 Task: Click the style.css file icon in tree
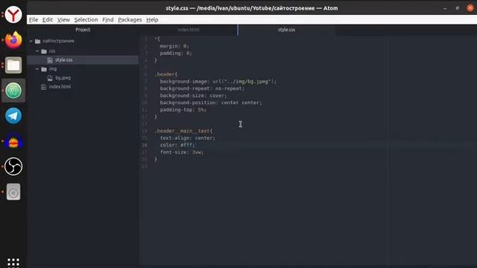pos(50,60)
